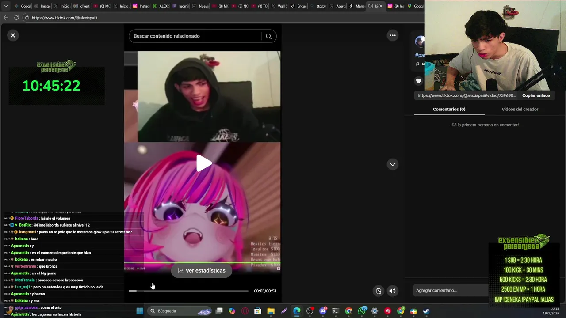Switch to the first Google browser tab
This screenshot has width=566, height=318.
pos(23,6)
